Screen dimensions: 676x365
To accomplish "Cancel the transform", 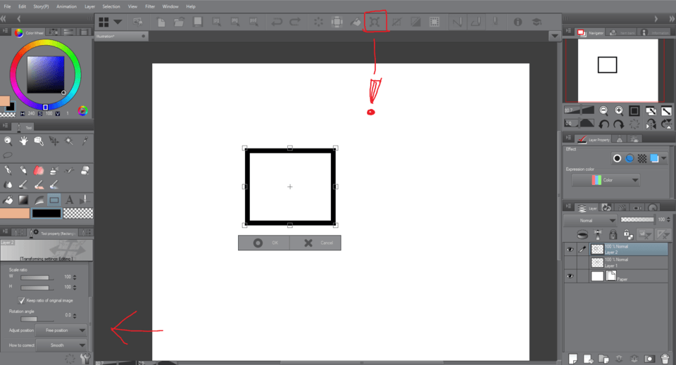I will [315, 243].
